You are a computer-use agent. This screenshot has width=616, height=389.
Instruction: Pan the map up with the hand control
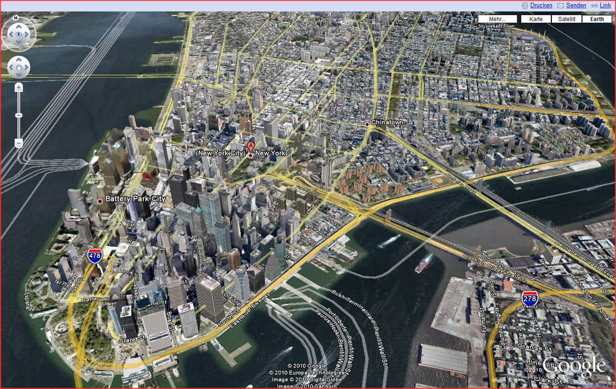[x=19, y=60]
